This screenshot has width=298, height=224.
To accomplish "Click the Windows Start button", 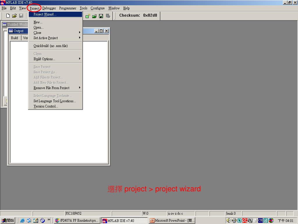I will [8, 220].
